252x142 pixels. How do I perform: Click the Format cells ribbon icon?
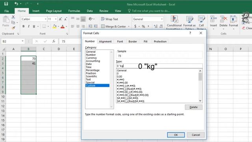click(x=233, y=19)
